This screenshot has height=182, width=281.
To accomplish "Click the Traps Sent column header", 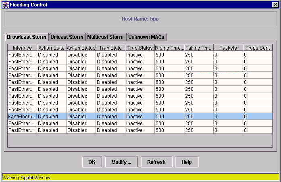I will click(258, 48).
